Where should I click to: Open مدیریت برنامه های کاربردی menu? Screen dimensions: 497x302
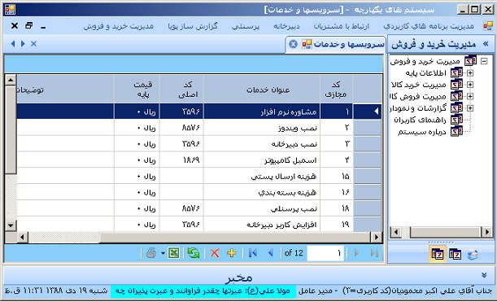429,26
